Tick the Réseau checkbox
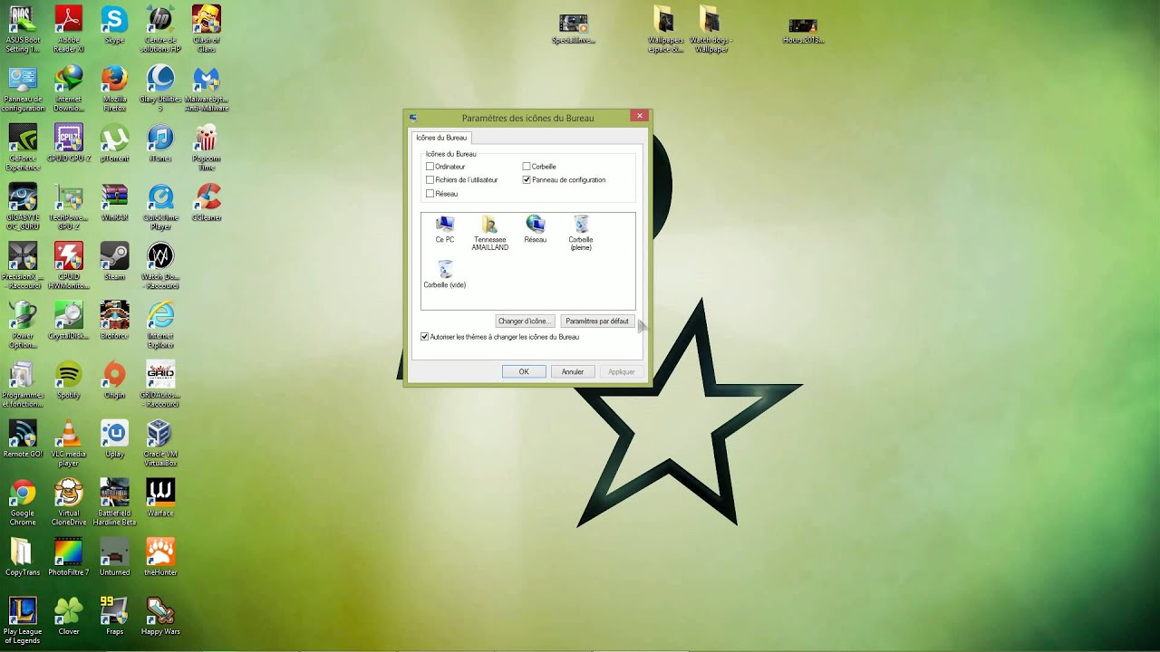Image resolution: width=1160 pixels, height=652 pixels. point(430,194)
